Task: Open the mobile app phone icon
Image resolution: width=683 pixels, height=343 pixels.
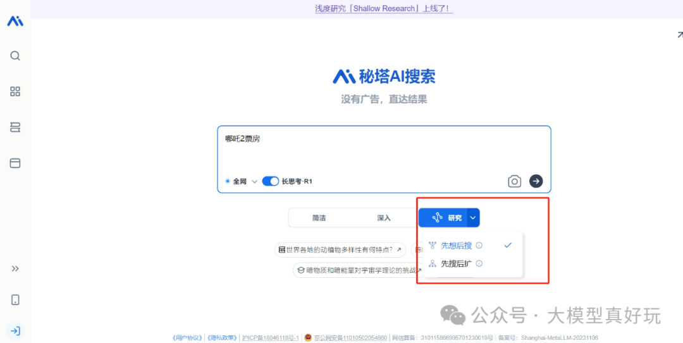Action: pos(15,300)
